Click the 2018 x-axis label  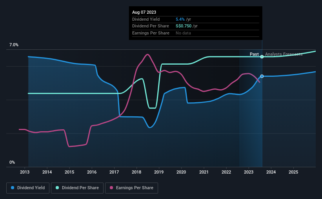click(x=136, y=172)
